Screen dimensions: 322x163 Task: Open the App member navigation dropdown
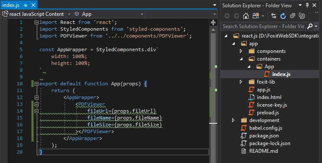pyautogui.click(x=142, y=14)
